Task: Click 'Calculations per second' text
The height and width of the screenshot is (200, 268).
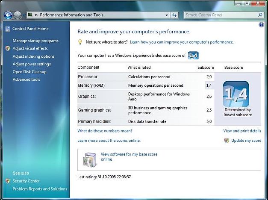Action: (149, 77)
